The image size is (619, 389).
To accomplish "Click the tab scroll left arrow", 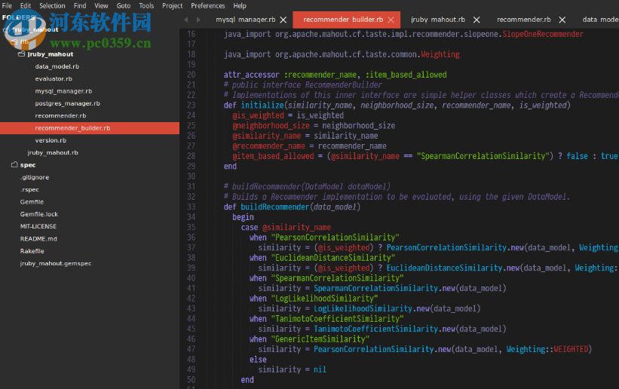I will 186,20.
